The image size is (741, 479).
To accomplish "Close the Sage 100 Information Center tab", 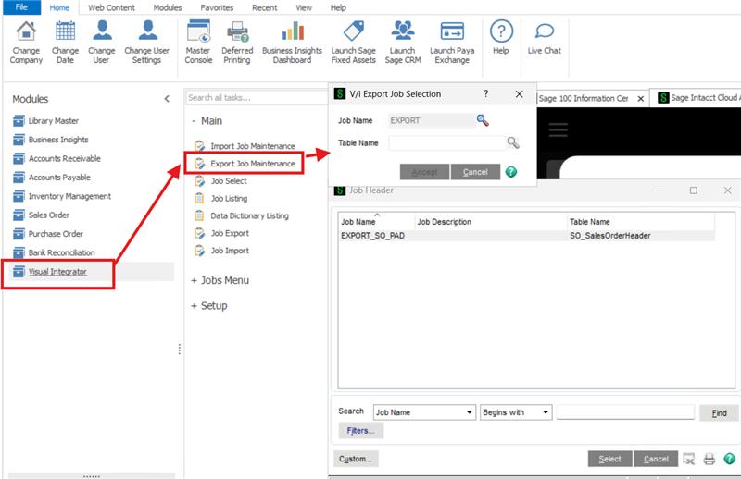I will click(640, 99).
